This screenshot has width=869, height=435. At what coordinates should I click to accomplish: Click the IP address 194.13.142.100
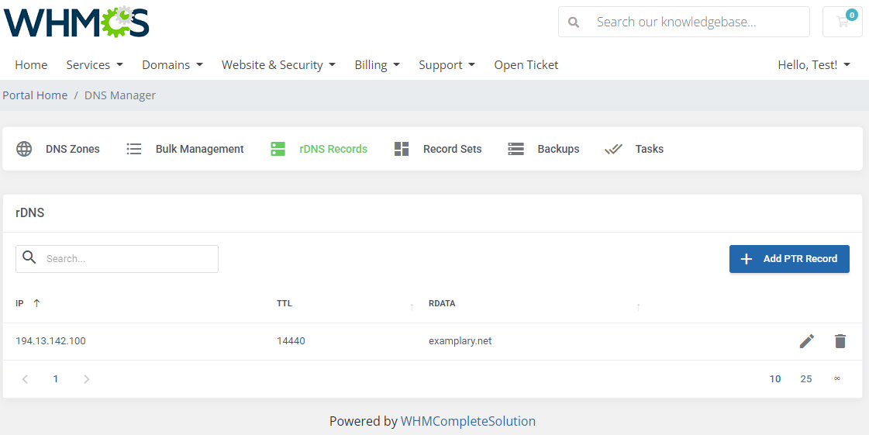tap(50, 341)
